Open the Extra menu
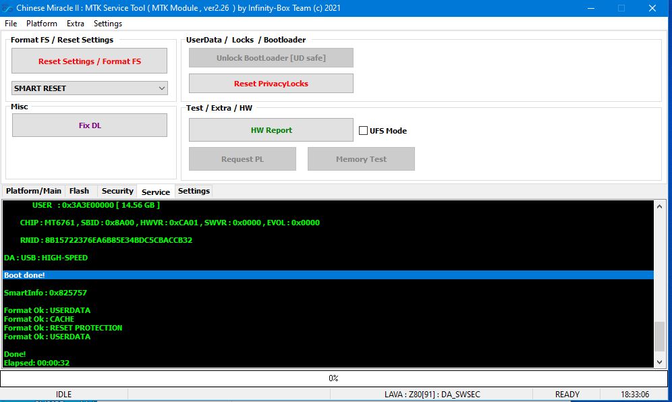This screenshot has height=402, width=672. coord(76,24)
